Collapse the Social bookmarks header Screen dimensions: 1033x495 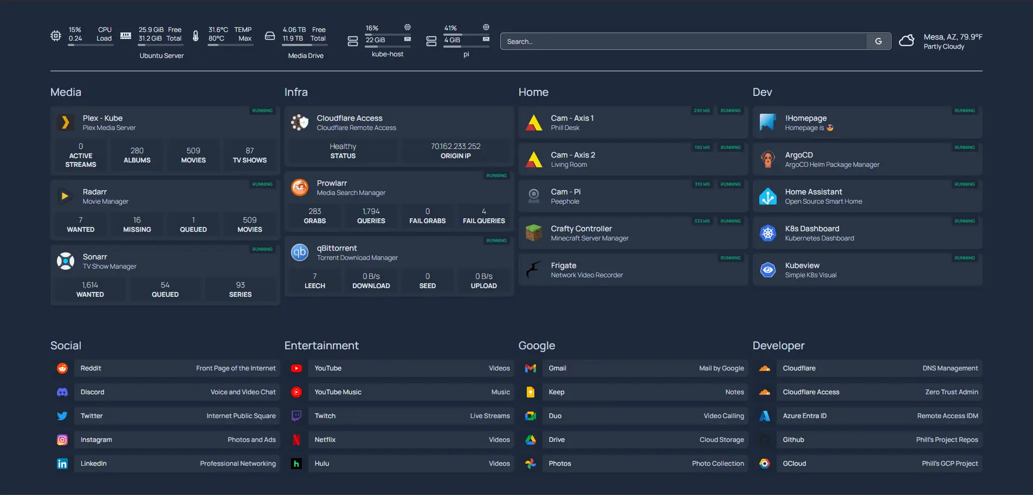(x=66, y=346)
